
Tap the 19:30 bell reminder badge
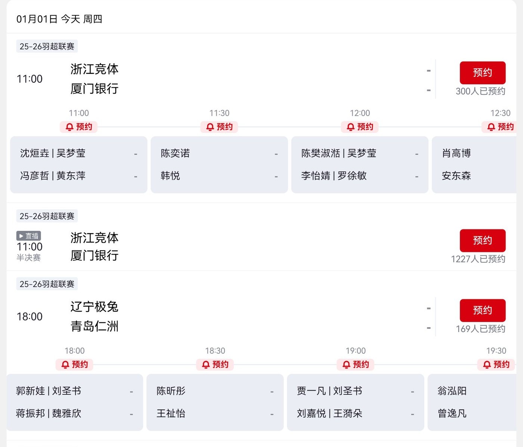coord(496,365)
